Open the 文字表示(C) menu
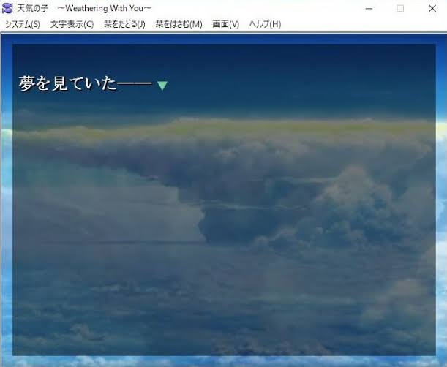This screenshot has width=447, height=367. (72, 24)
